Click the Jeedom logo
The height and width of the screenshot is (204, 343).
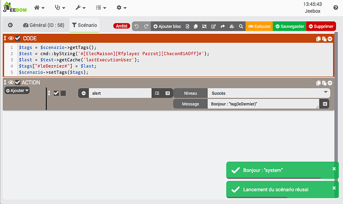(15, 7)
